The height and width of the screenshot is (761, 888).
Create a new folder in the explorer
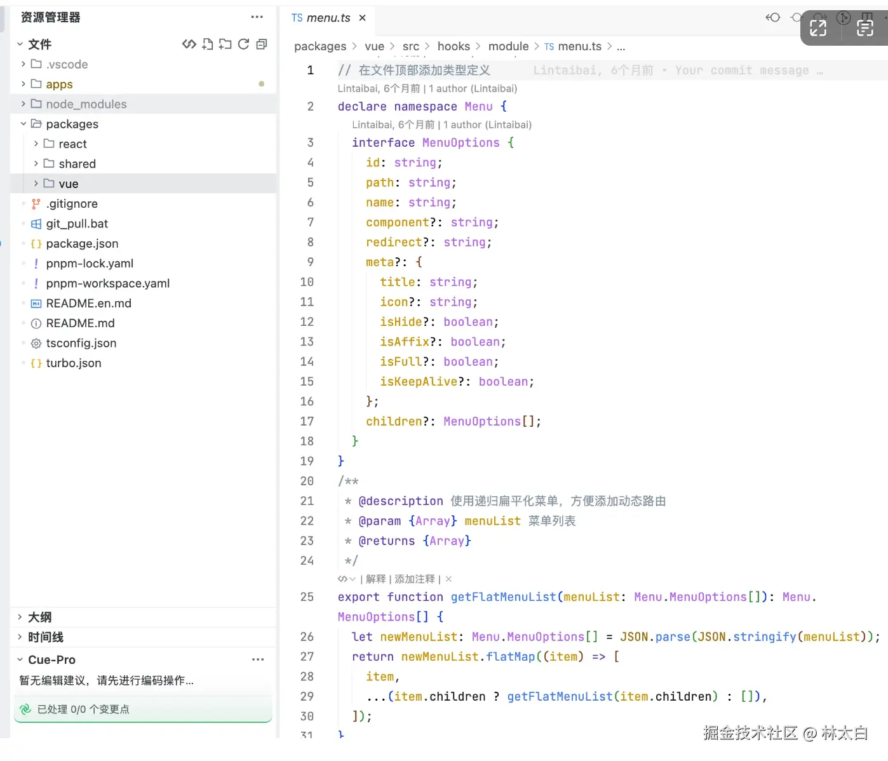click(x=225, y=44)
